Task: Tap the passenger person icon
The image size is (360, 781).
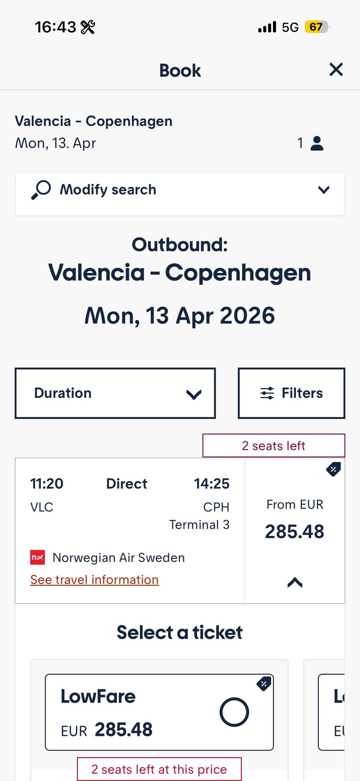Action: (x=317, y=143)
